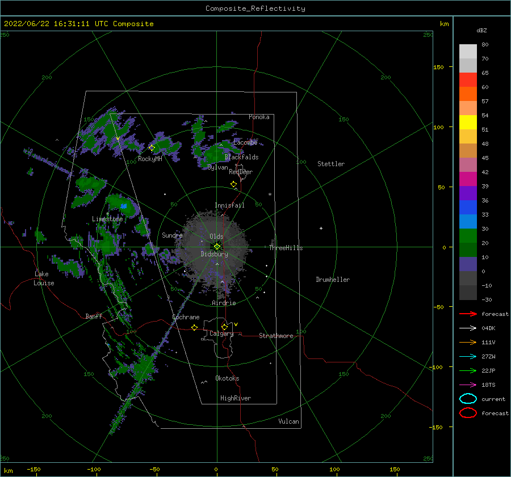Click the RedDeer city label

point(241,172)
